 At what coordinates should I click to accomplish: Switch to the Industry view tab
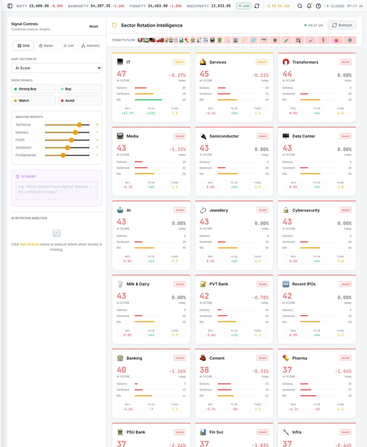[90, 46]
